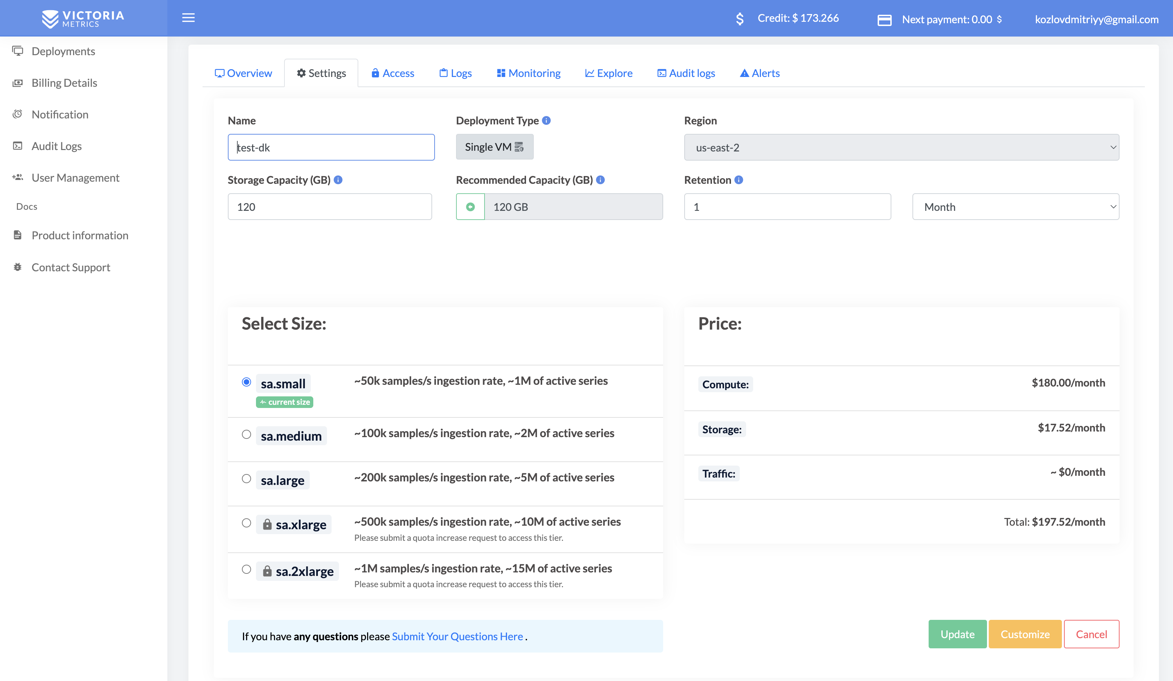The height and width of the screenshot is (681, 1173).
Task: Click the dollar credit icon
Action: 740,19
